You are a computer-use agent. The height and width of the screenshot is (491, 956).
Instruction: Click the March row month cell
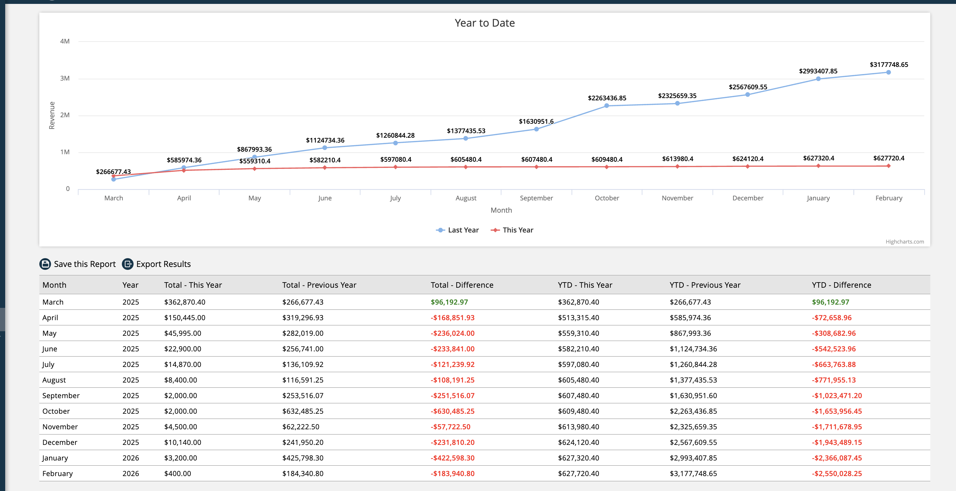tap(53, 302)
